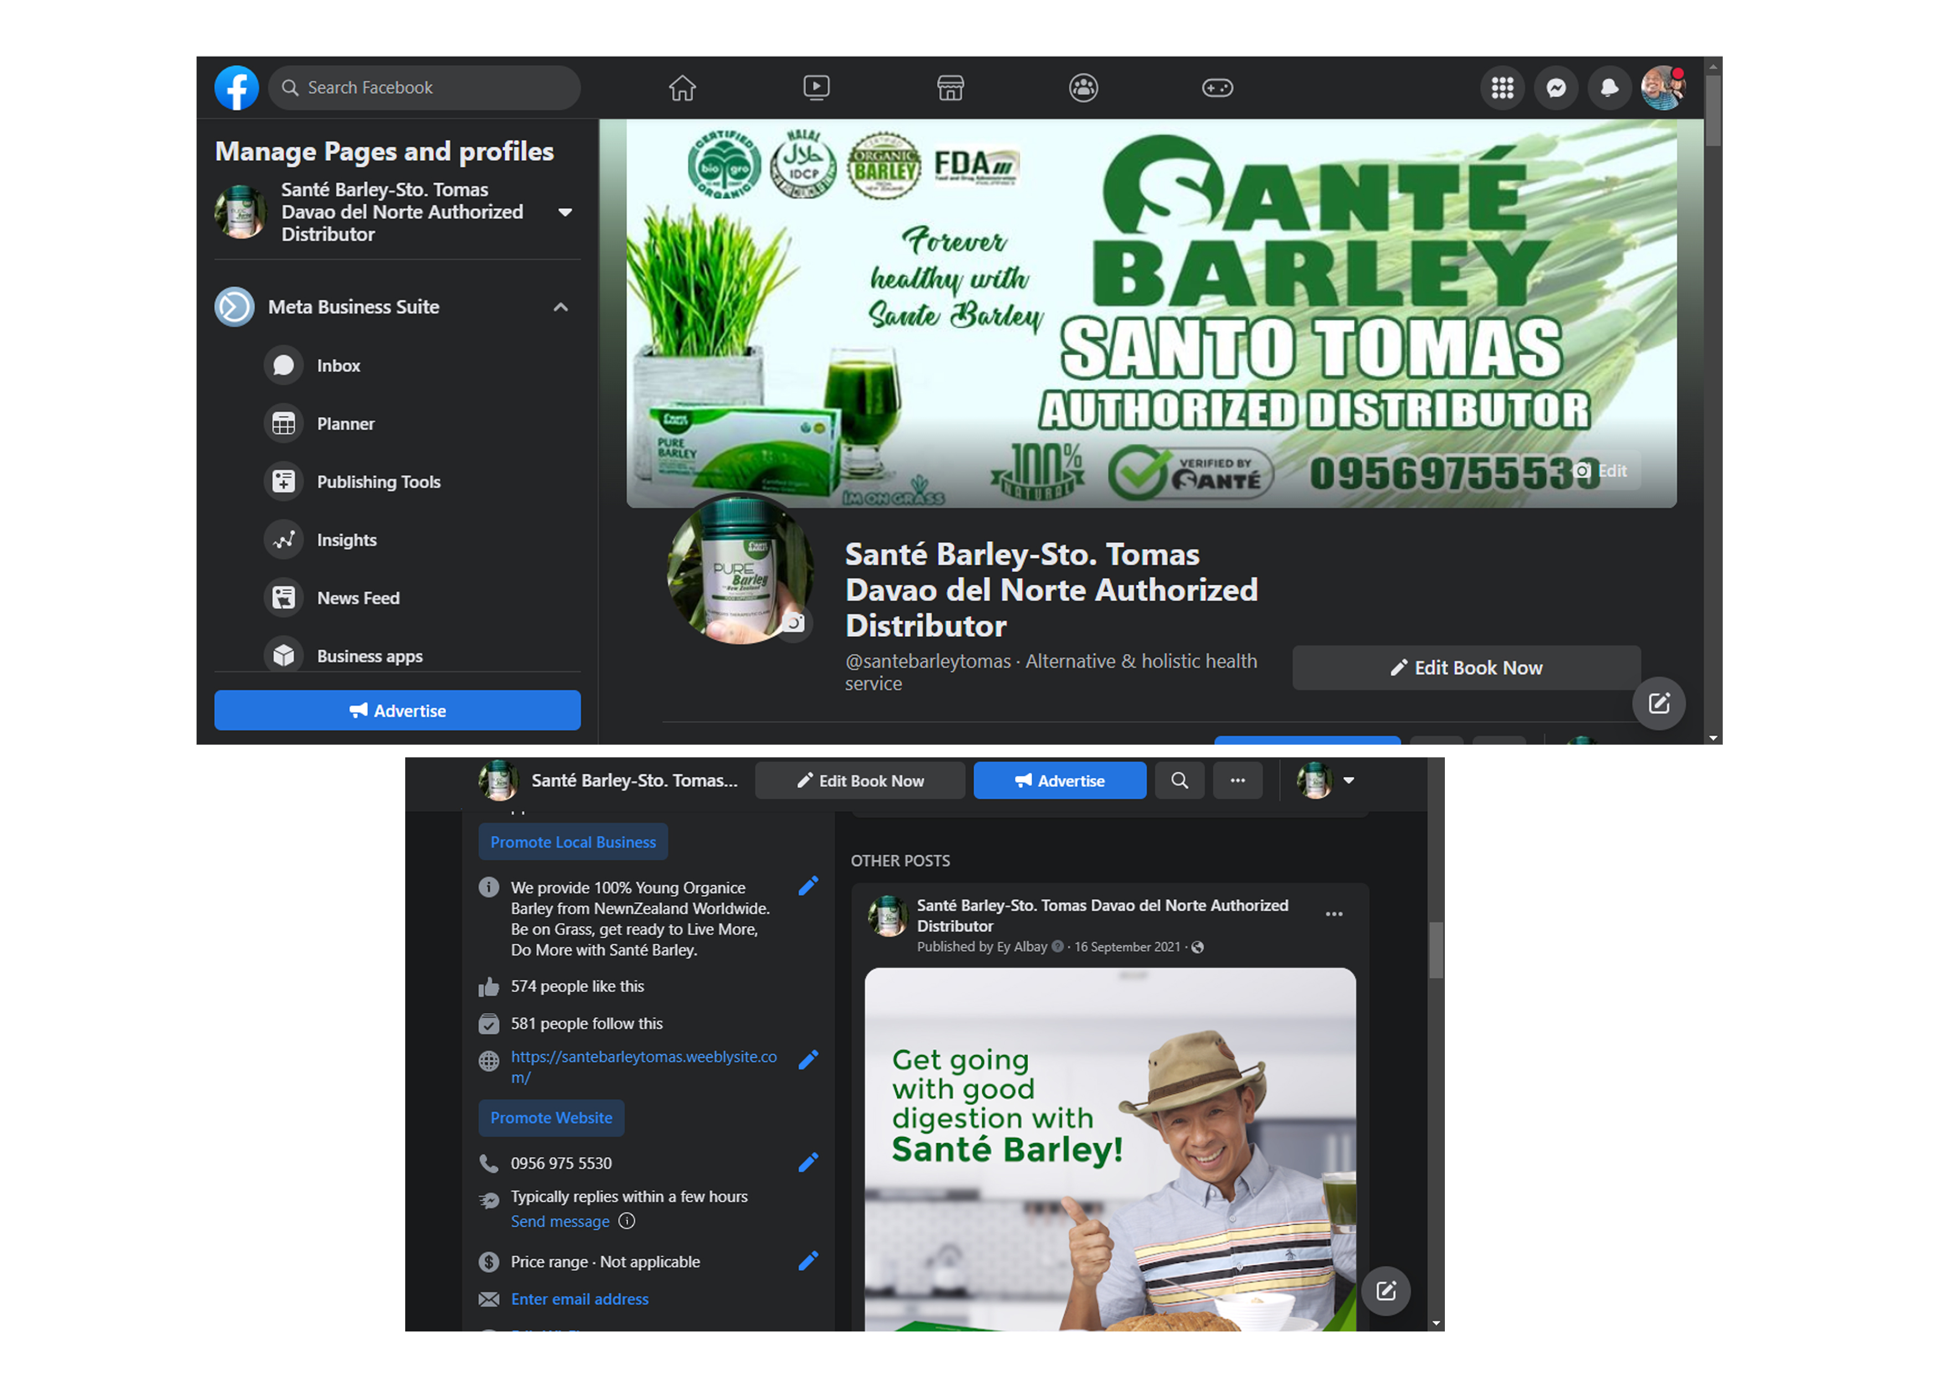
Task: Select Insights from the sidebar
Action: pyautogui.click(x=346, y=540)
